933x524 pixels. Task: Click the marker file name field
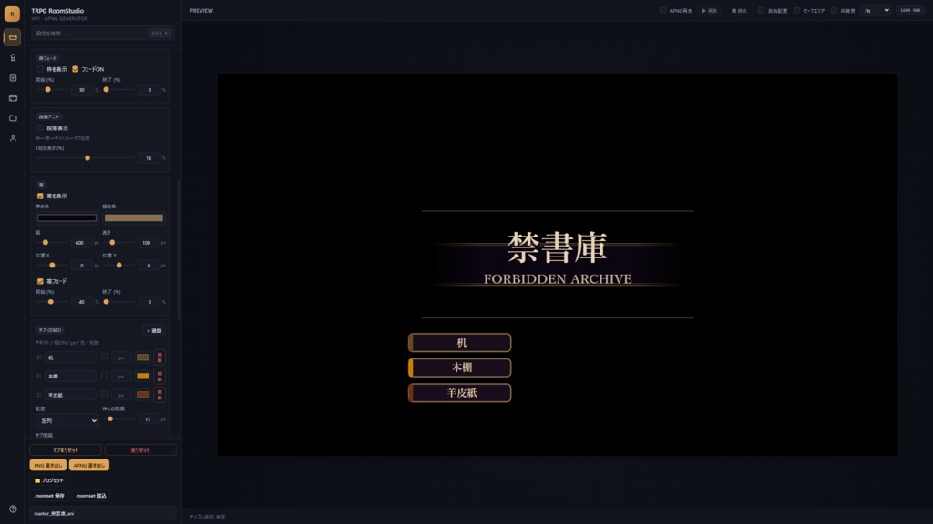coord(103,513)
